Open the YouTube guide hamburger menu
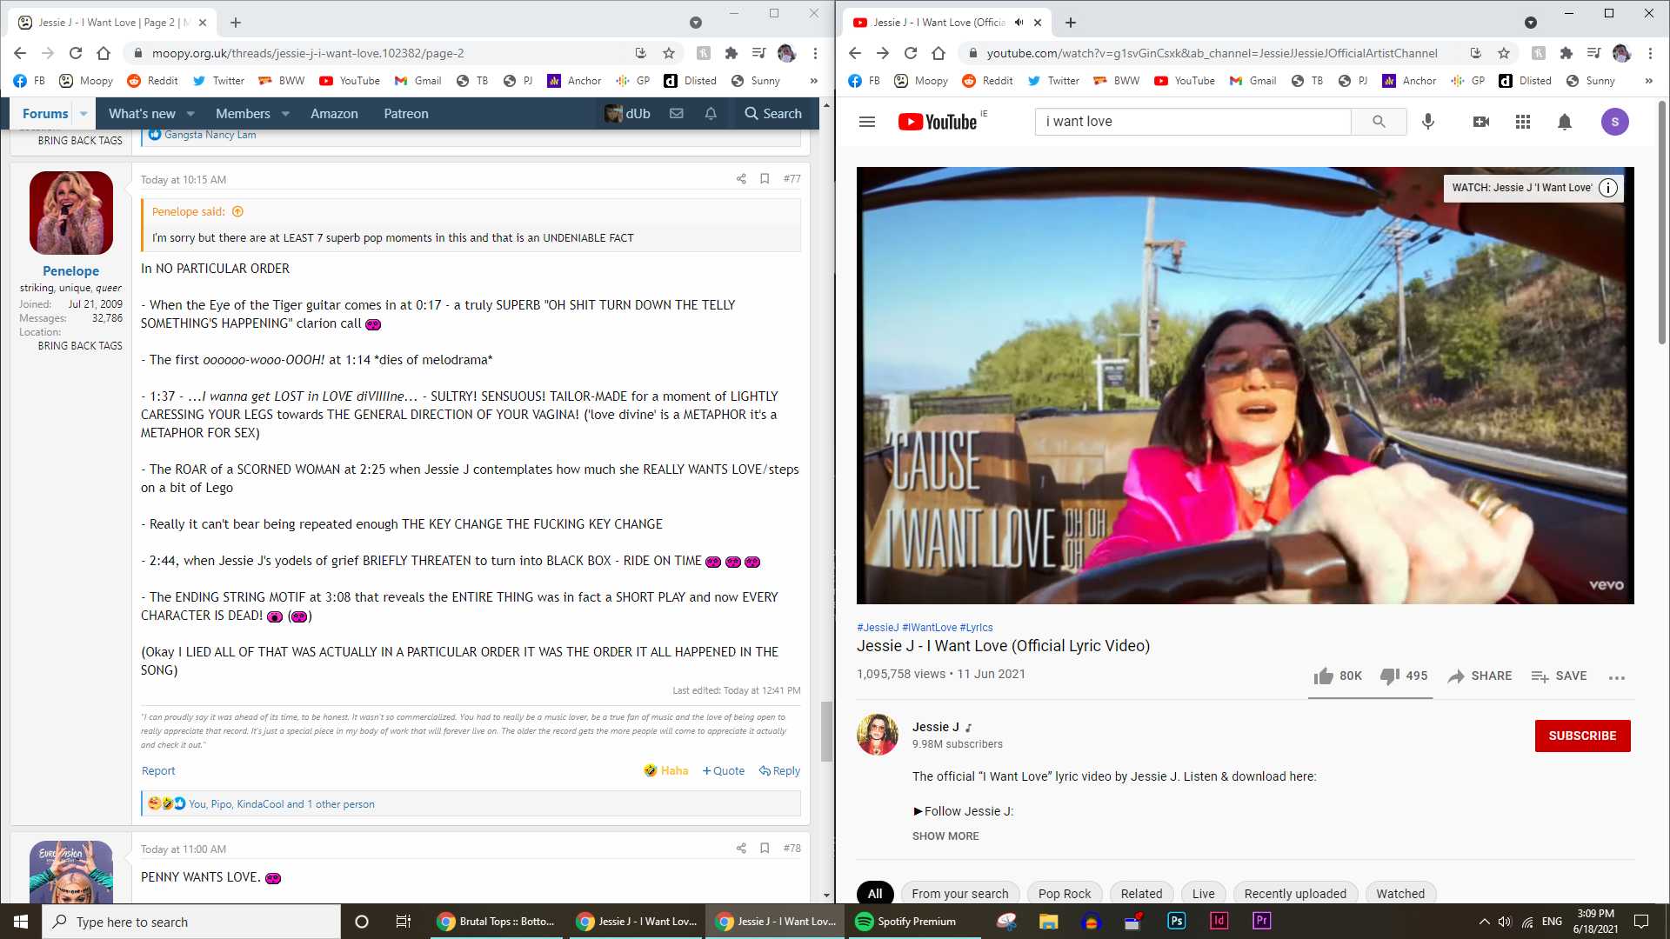This screenshot has height=939, width=1670. [866, 122]
